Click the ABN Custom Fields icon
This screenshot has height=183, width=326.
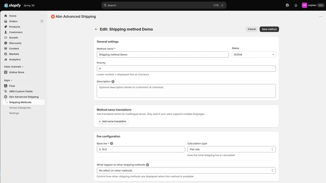click(6, 91)
